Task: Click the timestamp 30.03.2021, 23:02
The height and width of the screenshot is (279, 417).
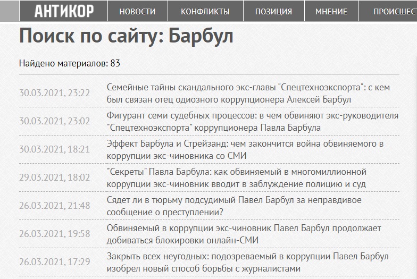Action: [55, 121]
